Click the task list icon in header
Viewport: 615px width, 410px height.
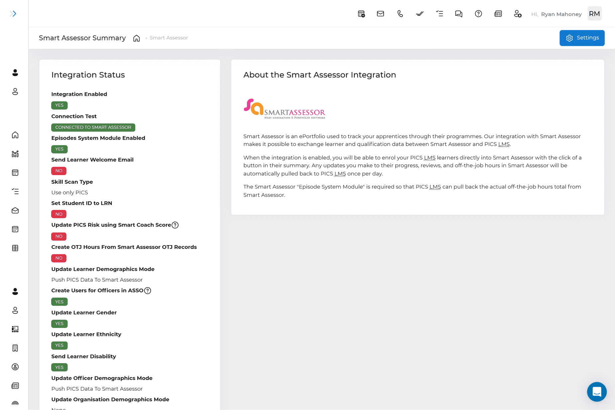click(439, 14)
